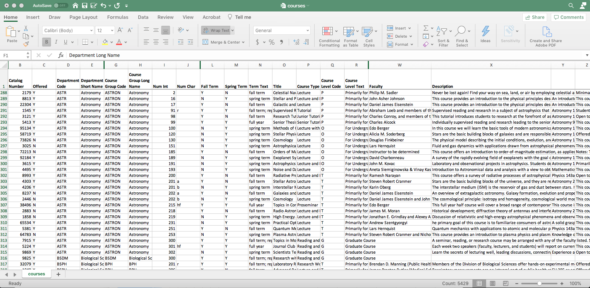This screenshot has width=590, height=288.
Task: Click the Save icon in title bar
Action: tap(85, 6)
